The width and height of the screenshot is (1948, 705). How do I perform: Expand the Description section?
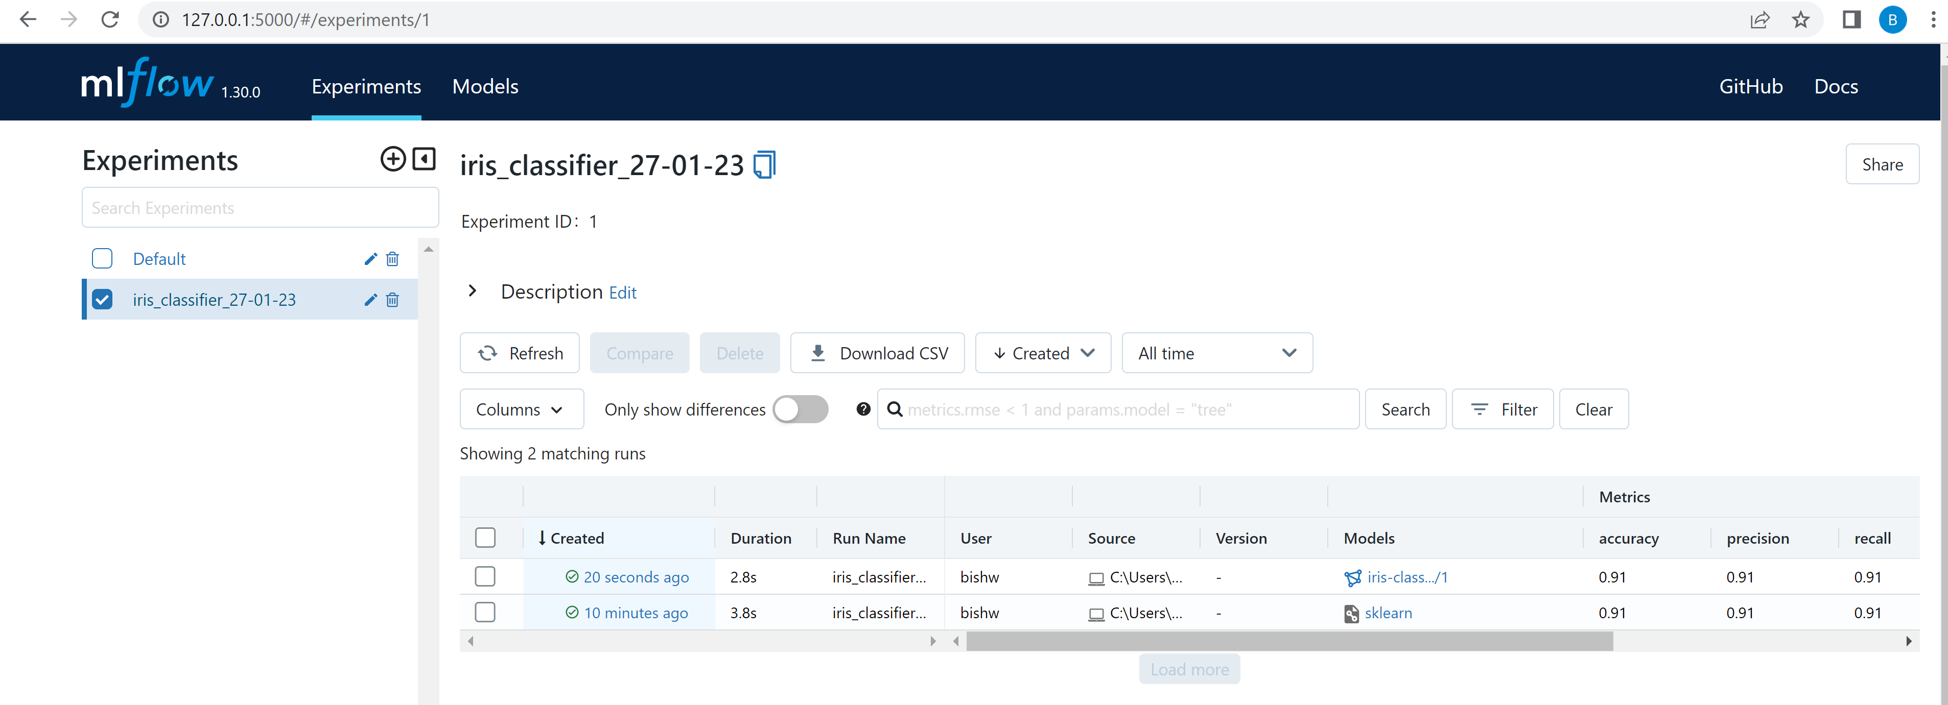pos(473,291)
